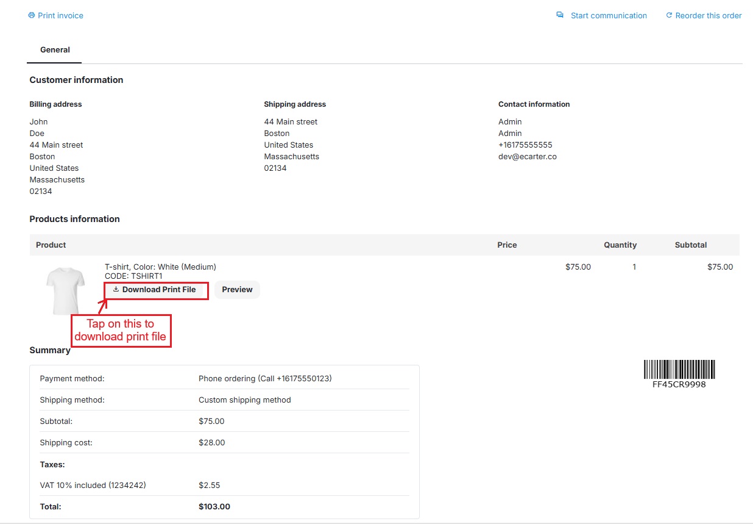Click the Price column header

coord(506,245)
